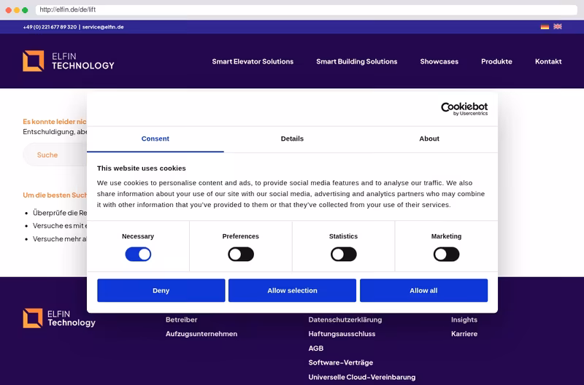The width and height of the screenshot is (584, 385).
Task: Enable the Preferences cookies switch
Action: [x=241, y=254]
